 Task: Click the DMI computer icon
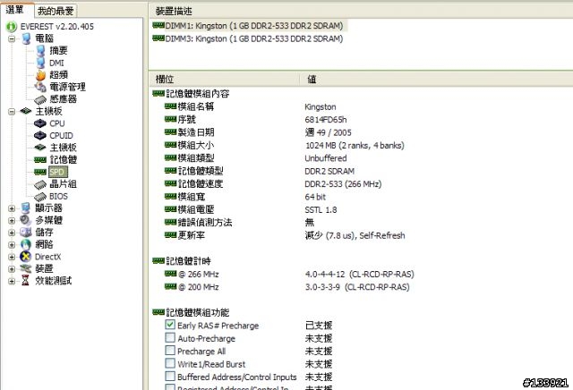click(40, 63)
